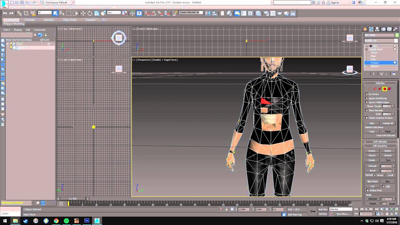Viewport: 400px width, 225px height.
Task: Click the time slider 0 / 100 handle
Action: [72, 199]
